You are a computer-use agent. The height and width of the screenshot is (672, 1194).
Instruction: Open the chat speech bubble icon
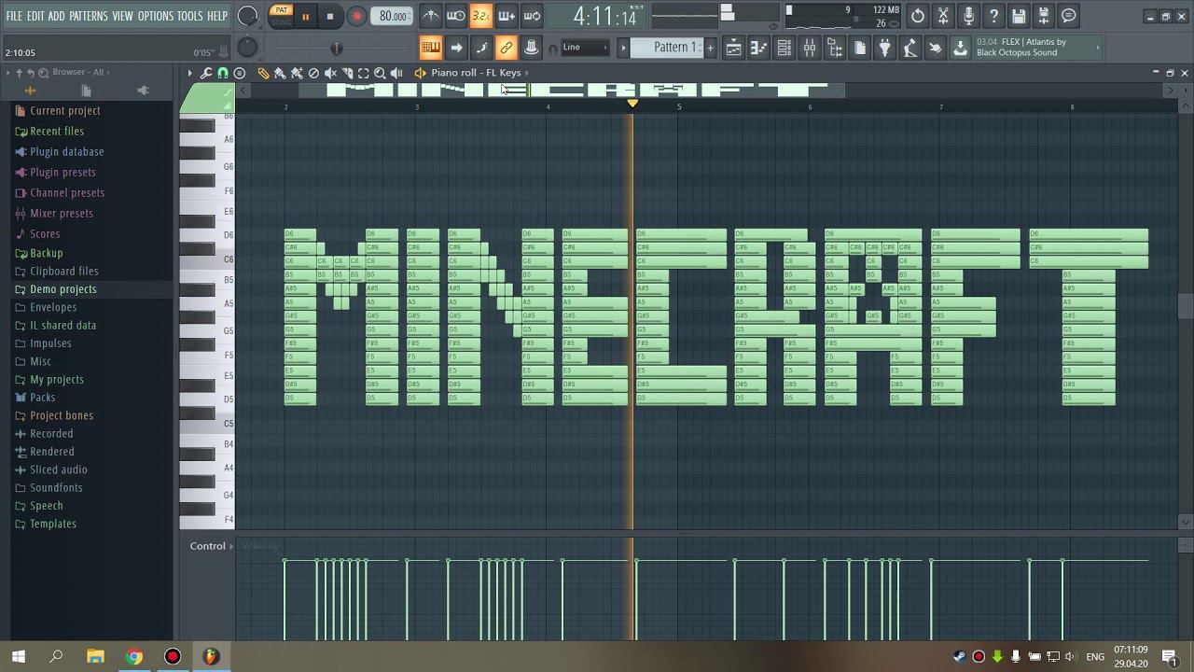[1069, 16]
